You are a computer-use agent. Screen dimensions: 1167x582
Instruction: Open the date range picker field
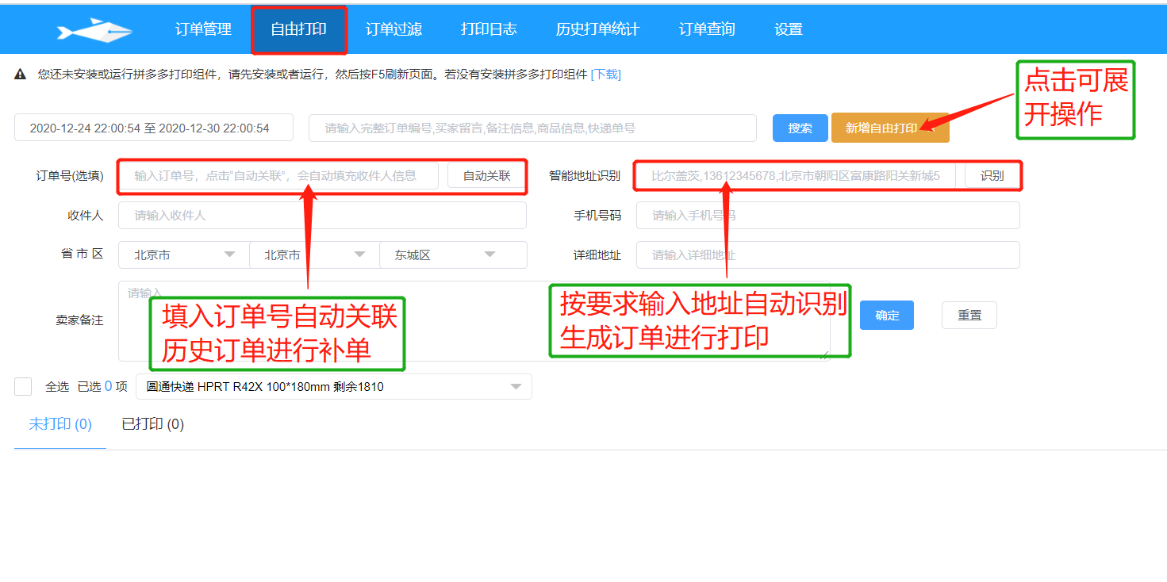pyautogui.click(x=154, y=128)
